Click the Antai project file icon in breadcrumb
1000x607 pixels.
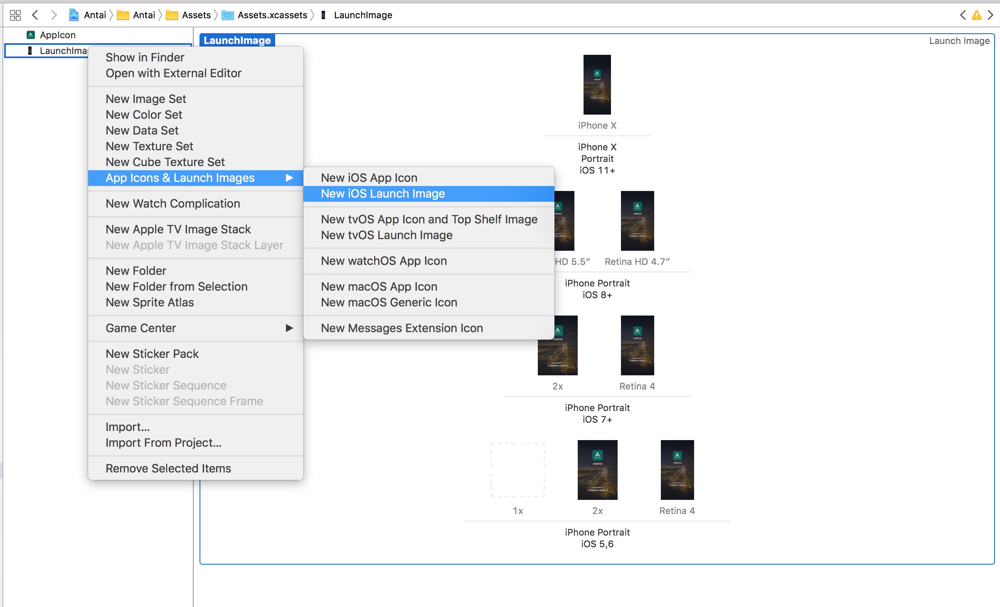click(74, 15)
